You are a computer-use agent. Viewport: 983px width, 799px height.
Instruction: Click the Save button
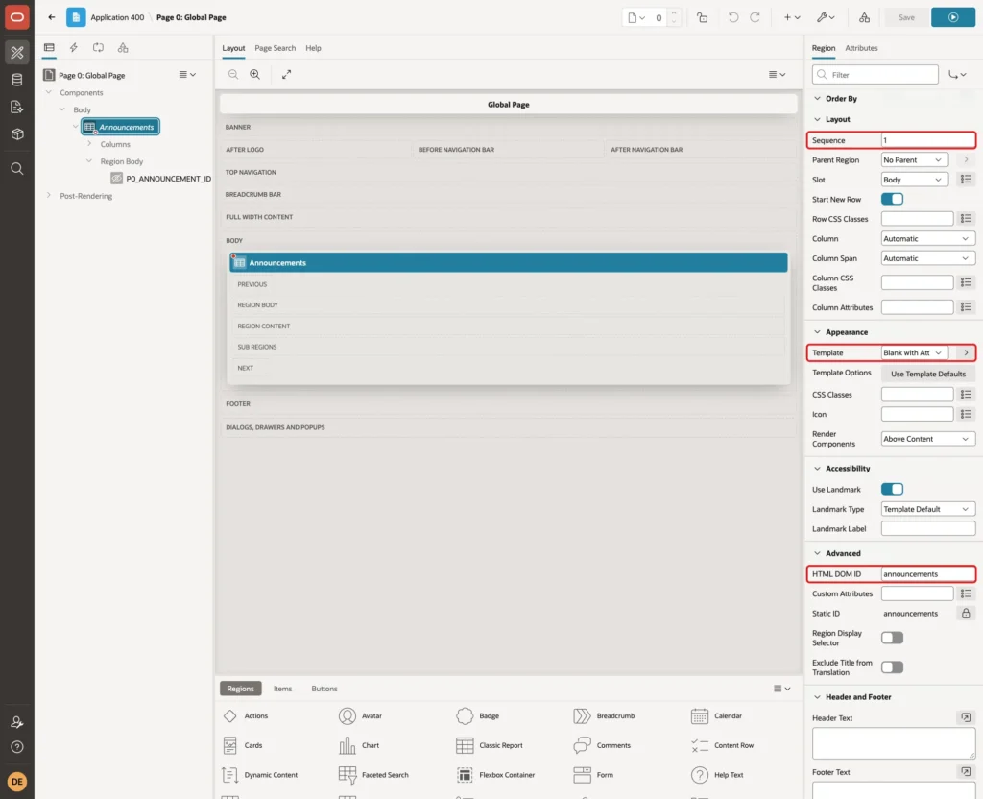click(906, 17)
